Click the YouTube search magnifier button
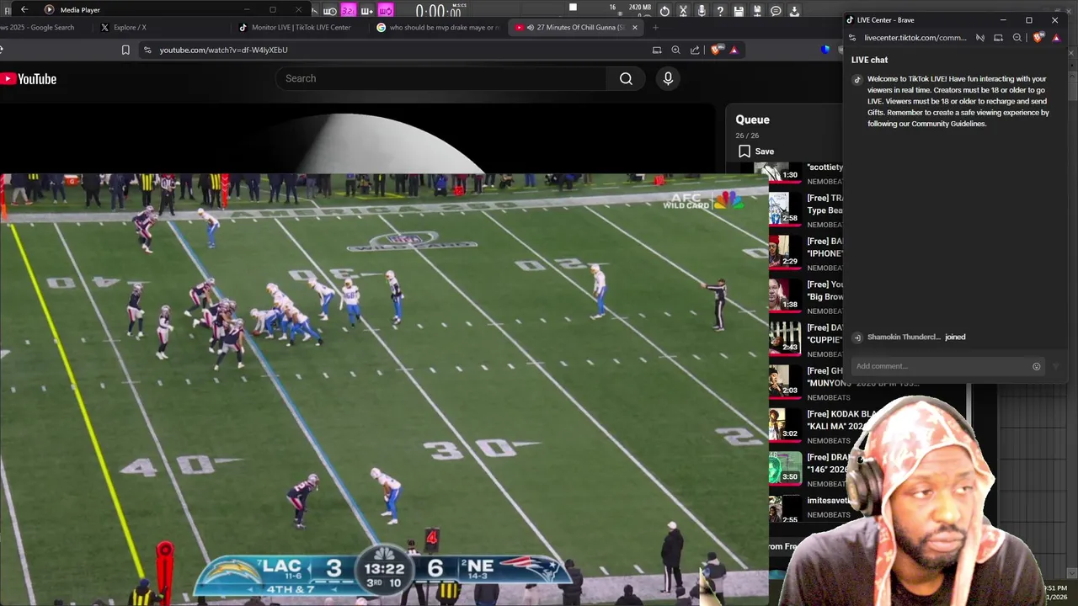Screen dimensions: 1078x606 (x=626, y=78)
